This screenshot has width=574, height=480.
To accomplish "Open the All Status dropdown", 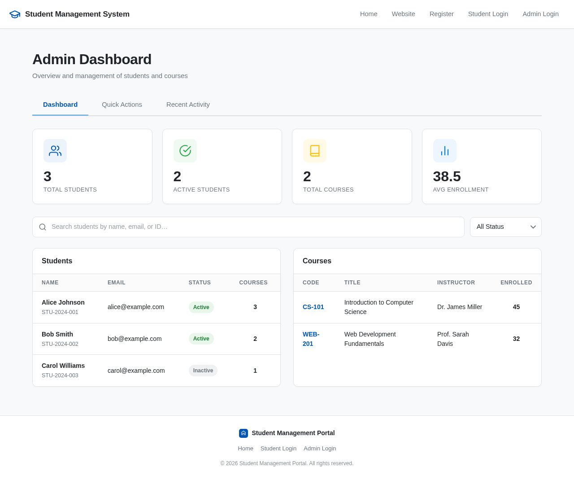I will click(506, 227).
